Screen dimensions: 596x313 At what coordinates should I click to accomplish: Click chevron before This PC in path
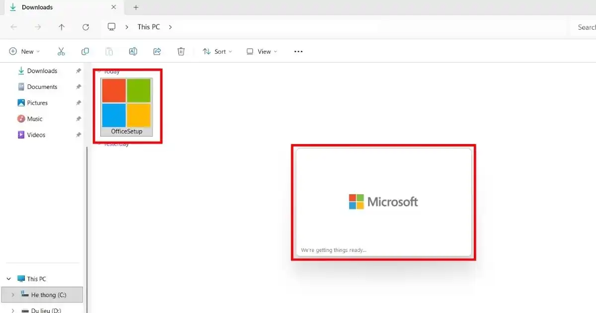[127, 27]
